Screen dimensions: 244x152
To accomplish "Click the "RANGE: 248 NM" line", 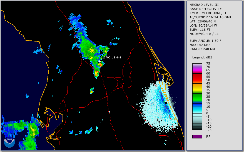I will pyautogui.click(x=202, y=49).
